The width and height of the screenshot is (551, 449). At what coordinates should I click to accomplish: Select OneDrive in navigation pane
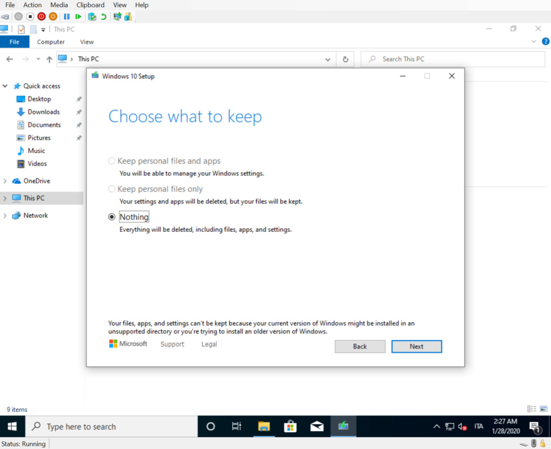(x=37, y=181)
